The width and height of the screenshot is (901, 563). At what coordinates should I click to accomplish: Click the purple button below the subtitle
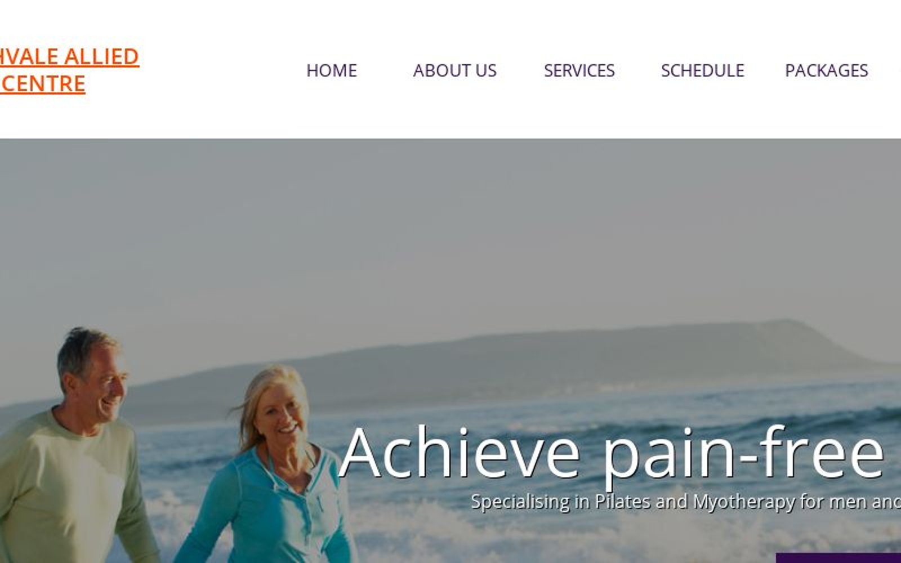click(838, 558)
